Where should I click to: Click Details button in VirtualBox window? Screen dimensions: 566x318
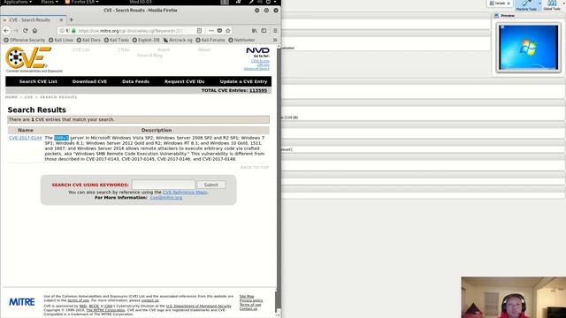tap(500, 4)
